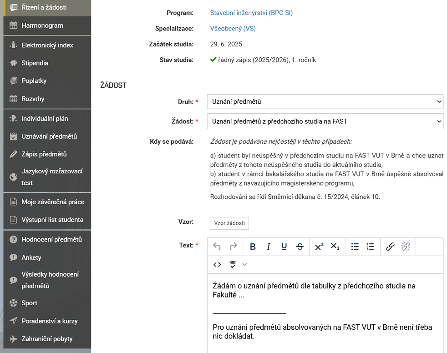Viewport: 447px width, 353px height.
Task: Open Zápis předmětů menu item
Action: click(x=47, y=154)
